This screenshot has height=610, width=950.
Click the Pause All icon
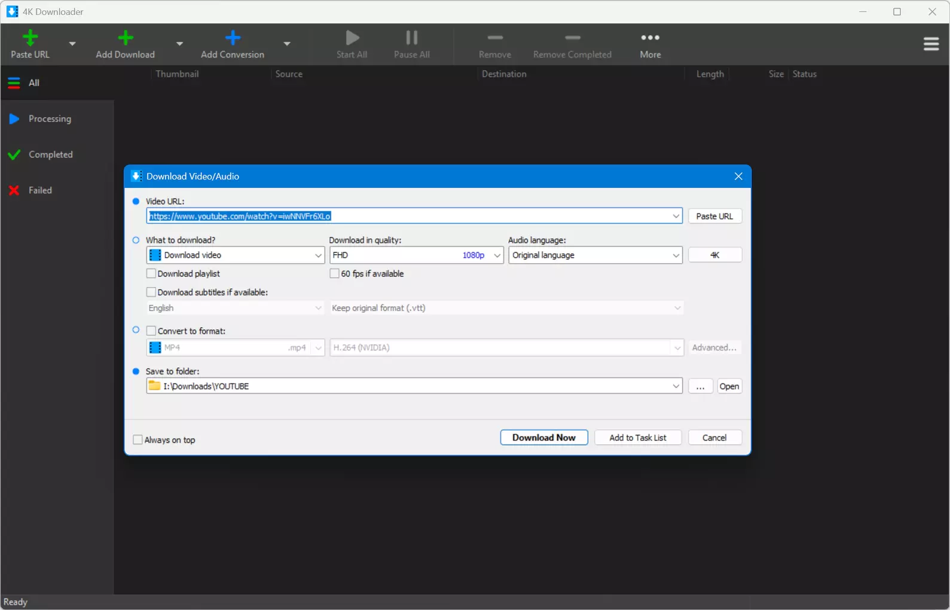[411, 38]
